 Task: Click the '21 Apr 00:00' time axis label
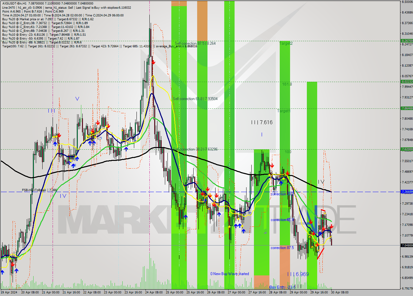click(x=50, y=292)
